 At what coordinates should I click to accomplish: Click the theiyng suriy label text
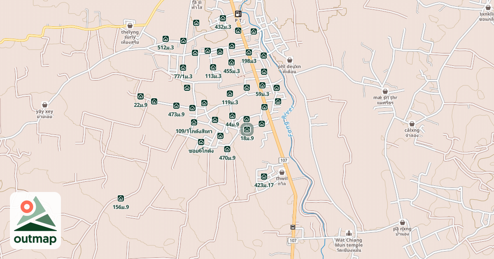[x=130, y=37]
